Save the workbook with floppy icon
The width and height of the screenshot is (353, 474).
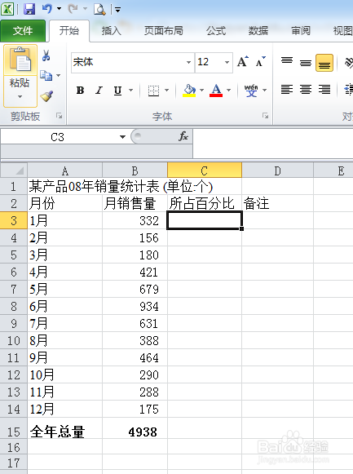pos(29,9)
